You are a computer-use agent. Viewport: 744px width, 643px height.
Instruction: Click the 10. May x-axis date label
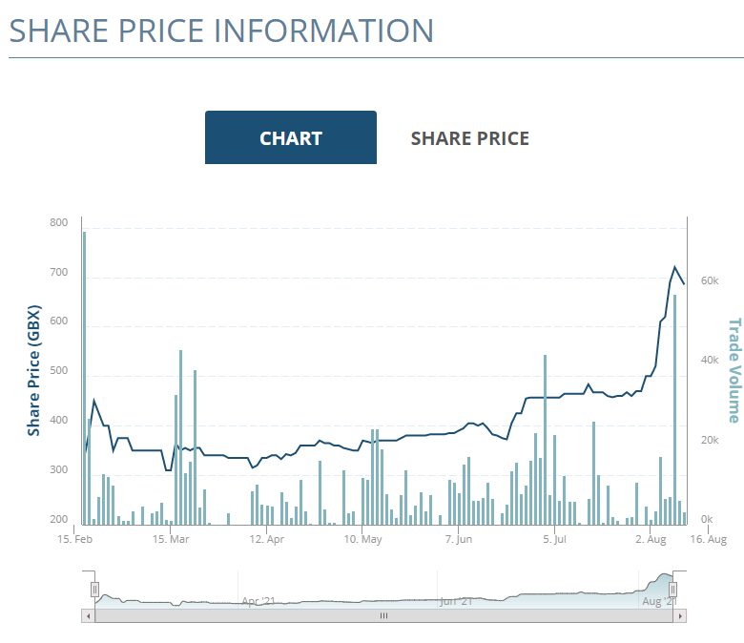[362, 539]
